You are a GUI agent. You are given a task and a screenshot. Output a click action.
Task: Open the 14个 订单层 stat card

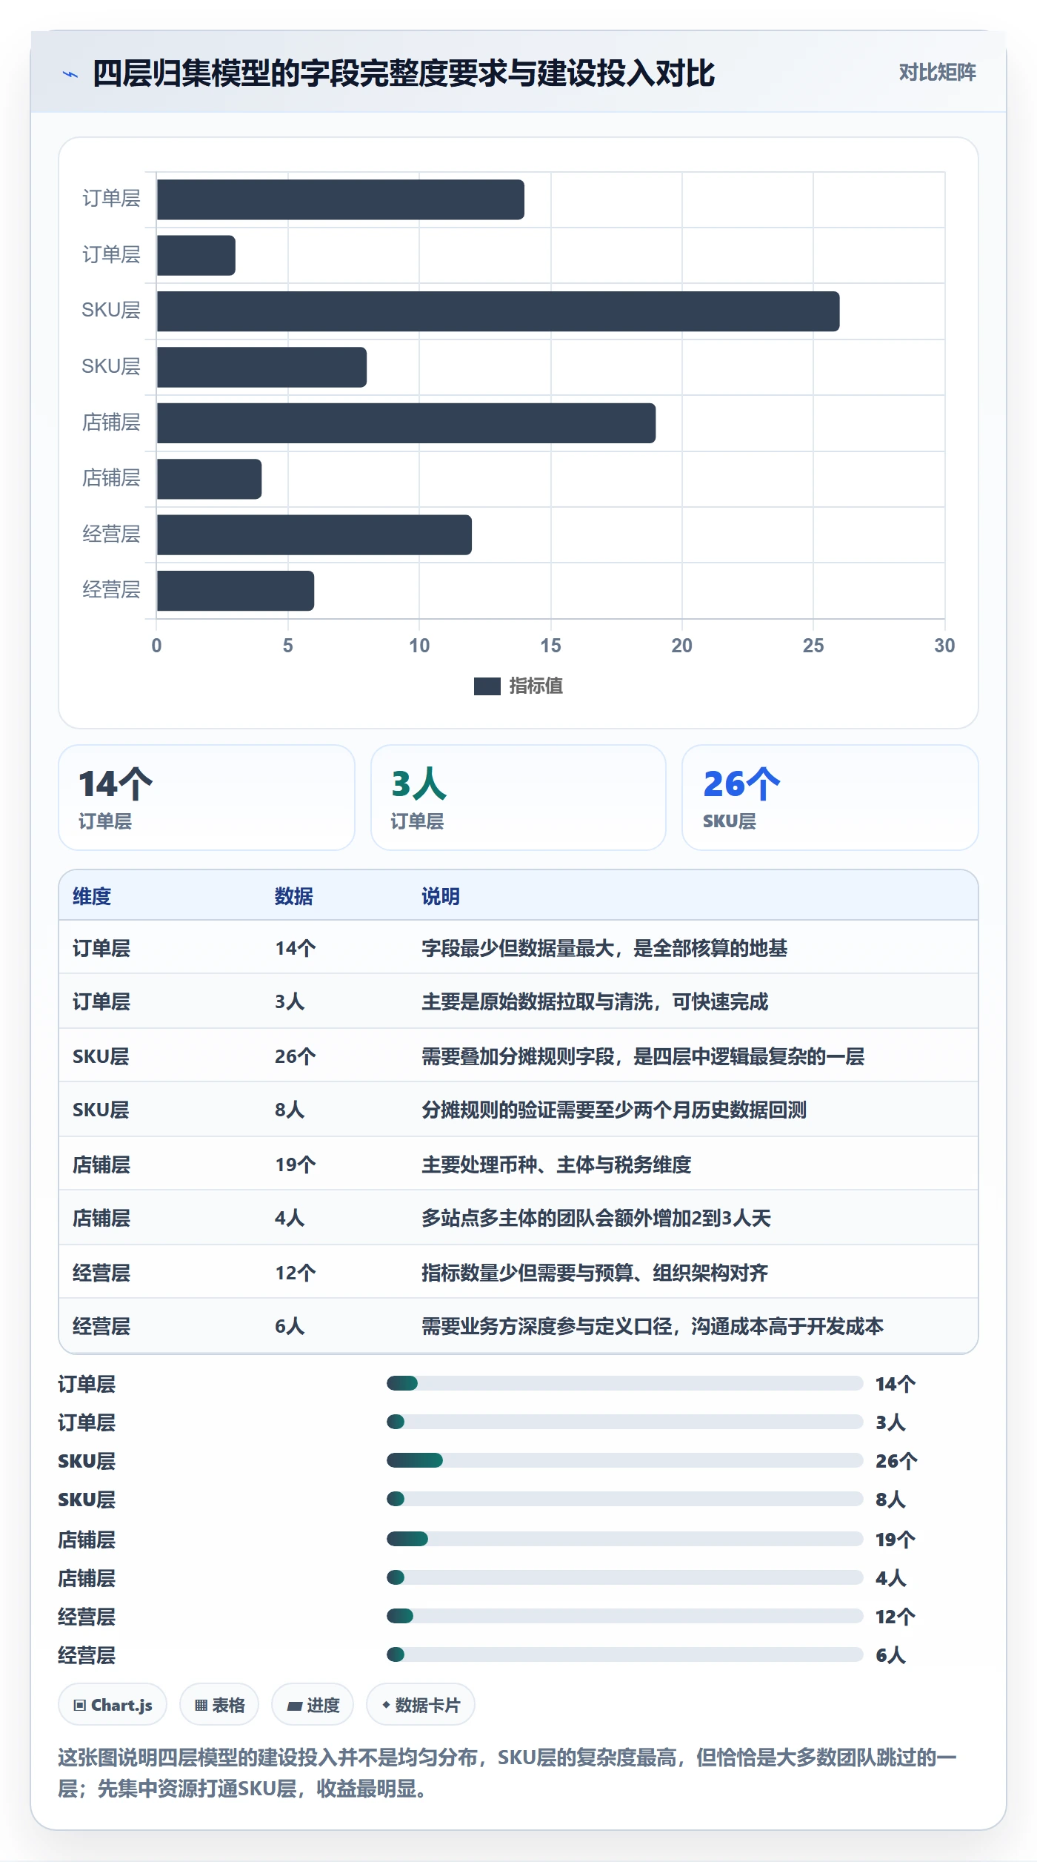point(207,798)
